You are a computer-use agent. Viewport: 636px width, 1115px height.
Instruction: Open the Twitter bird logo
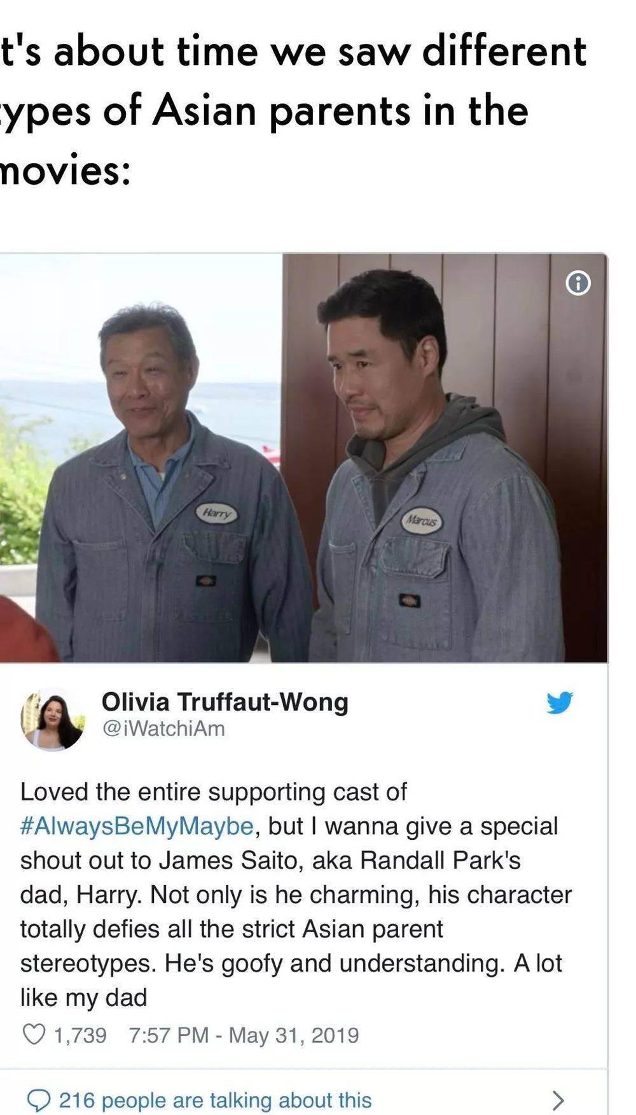coord(560,702)
